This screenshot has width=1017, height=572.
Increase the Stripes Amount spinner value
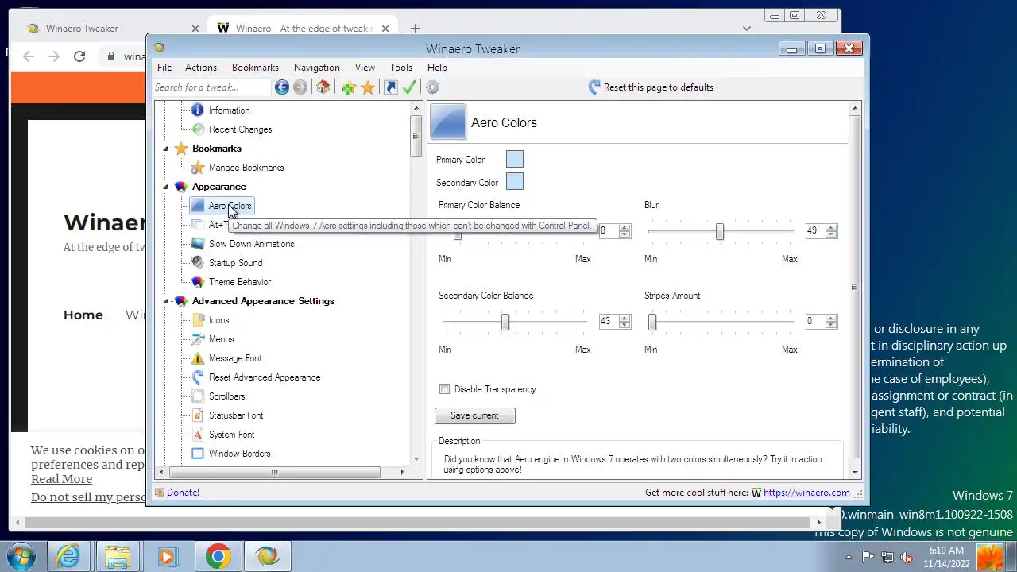[x=831, y=319]
